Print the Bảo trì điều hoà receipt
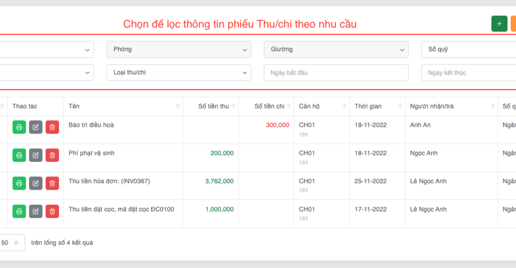Viewport: 516px width, 268px height. [x=19, y=127]
